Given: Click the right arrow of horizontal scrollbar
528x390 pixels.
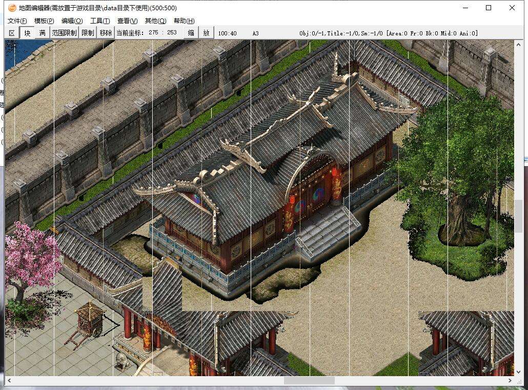Looking at the screenshot, I should (510, 380).
